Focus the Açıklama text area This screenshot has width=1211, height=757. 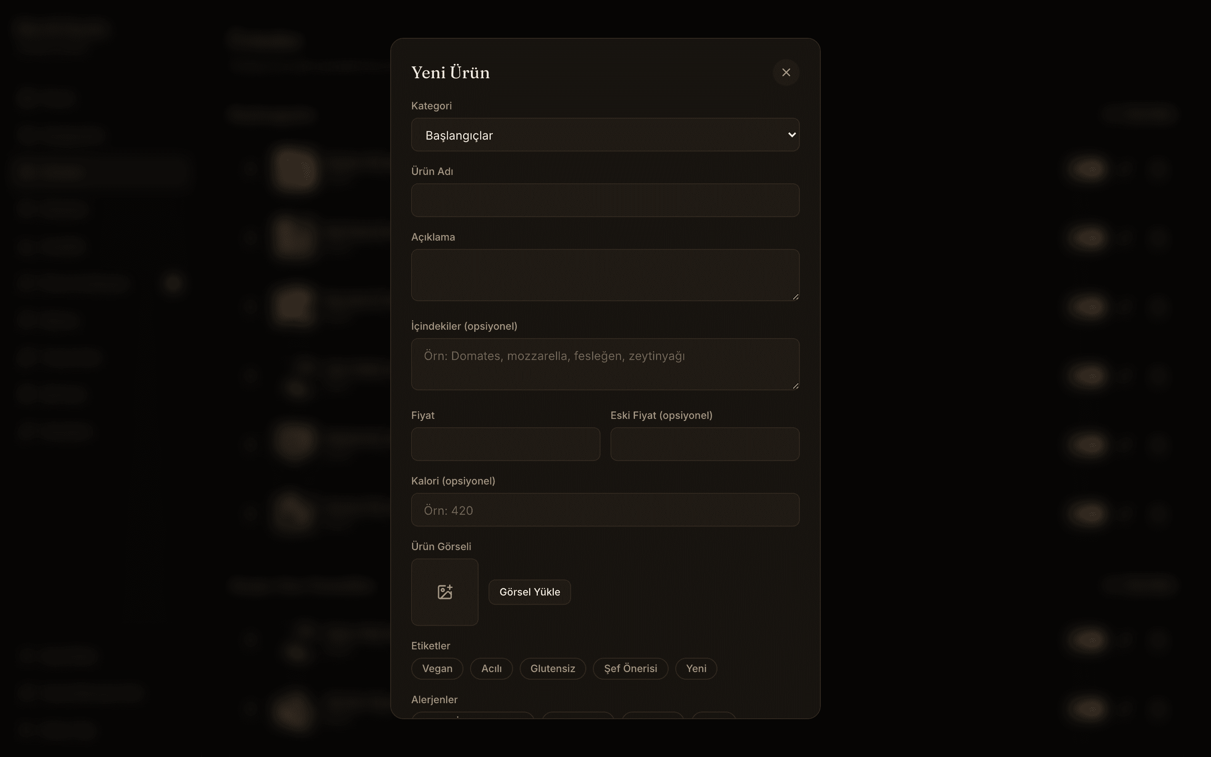point(605,275)
